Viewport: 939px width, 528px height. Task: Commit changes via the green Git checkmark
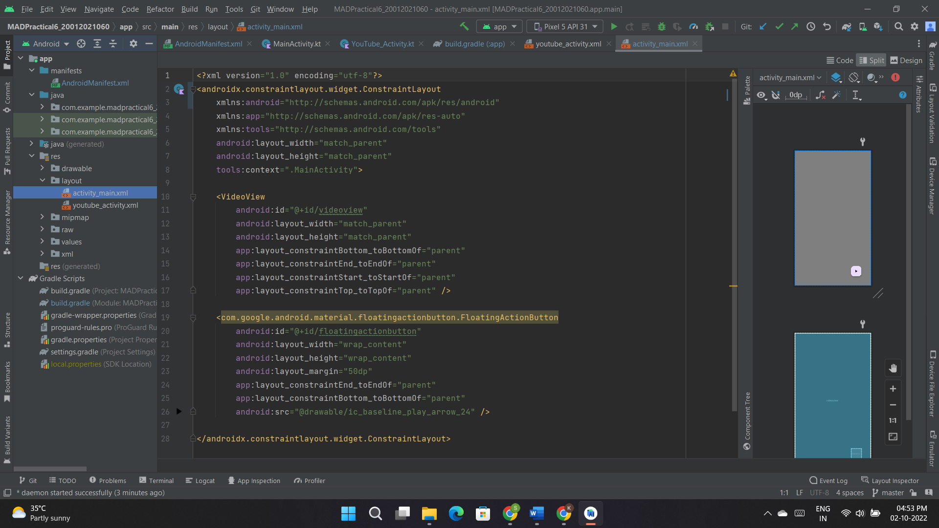click(779, 26)
